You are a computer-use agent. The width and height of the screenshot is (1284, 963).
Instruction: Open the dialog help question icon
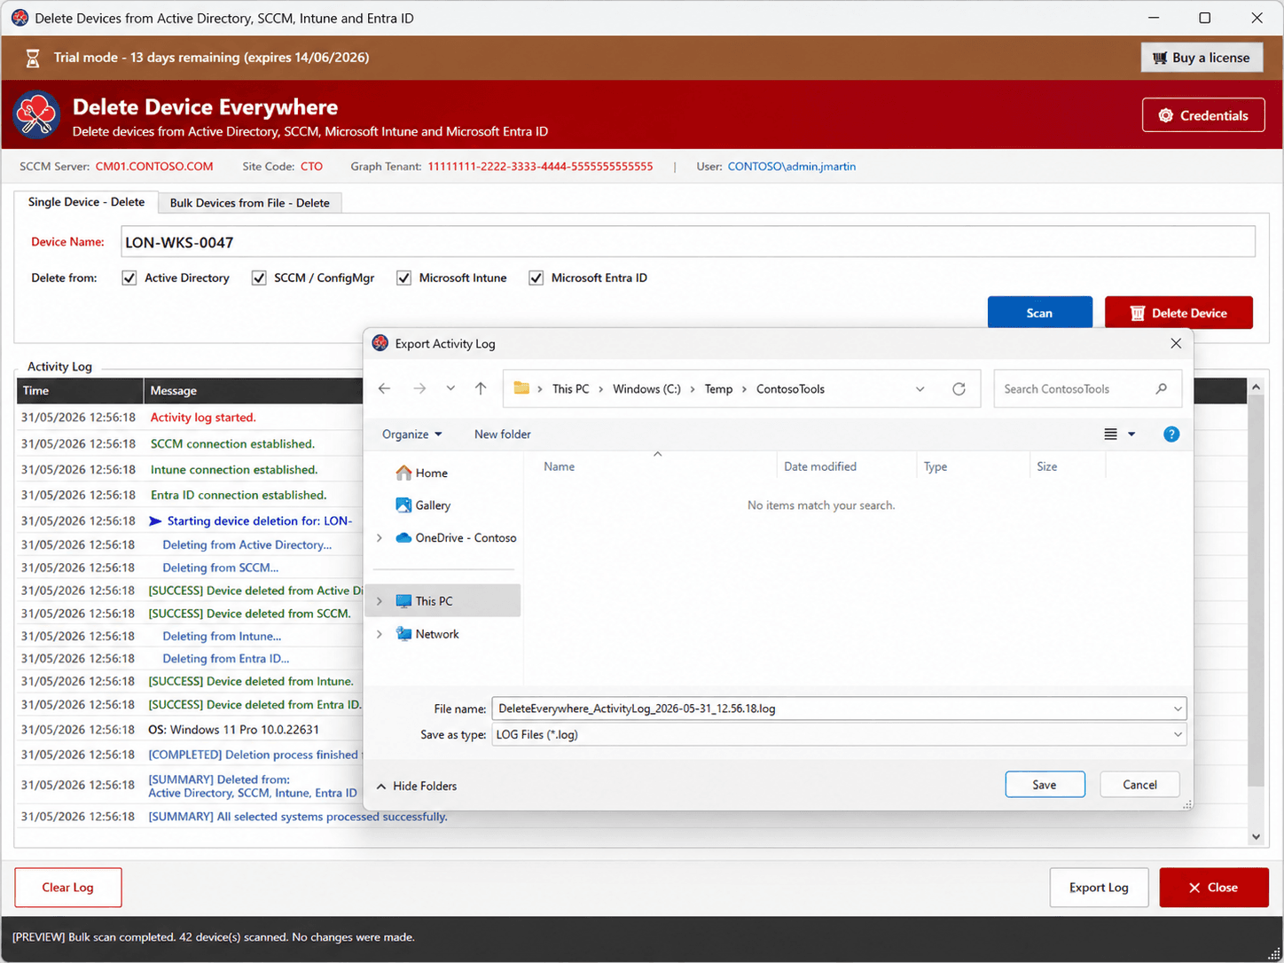1171,434
